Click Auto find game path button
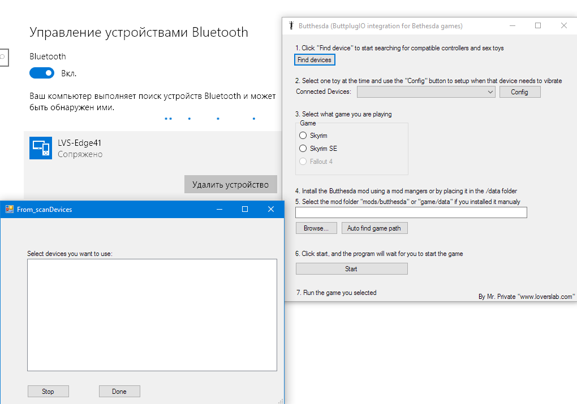This screenshot has width=577, height=404. 374,228
